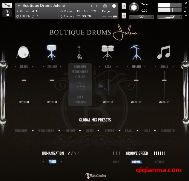The image size is (189, 181).
Task: Set groove speed to HALF
Action: point(116,162)
